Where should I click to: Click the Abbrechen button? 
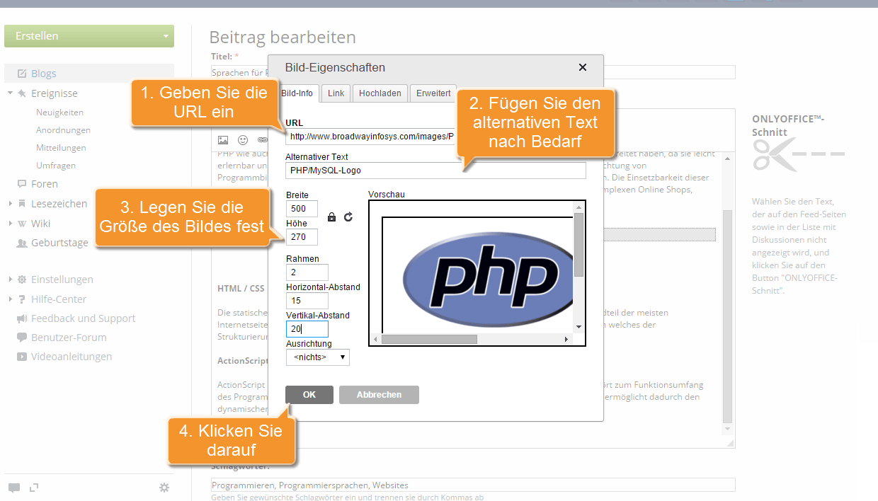pyautogui.click(x=379, y=395)
